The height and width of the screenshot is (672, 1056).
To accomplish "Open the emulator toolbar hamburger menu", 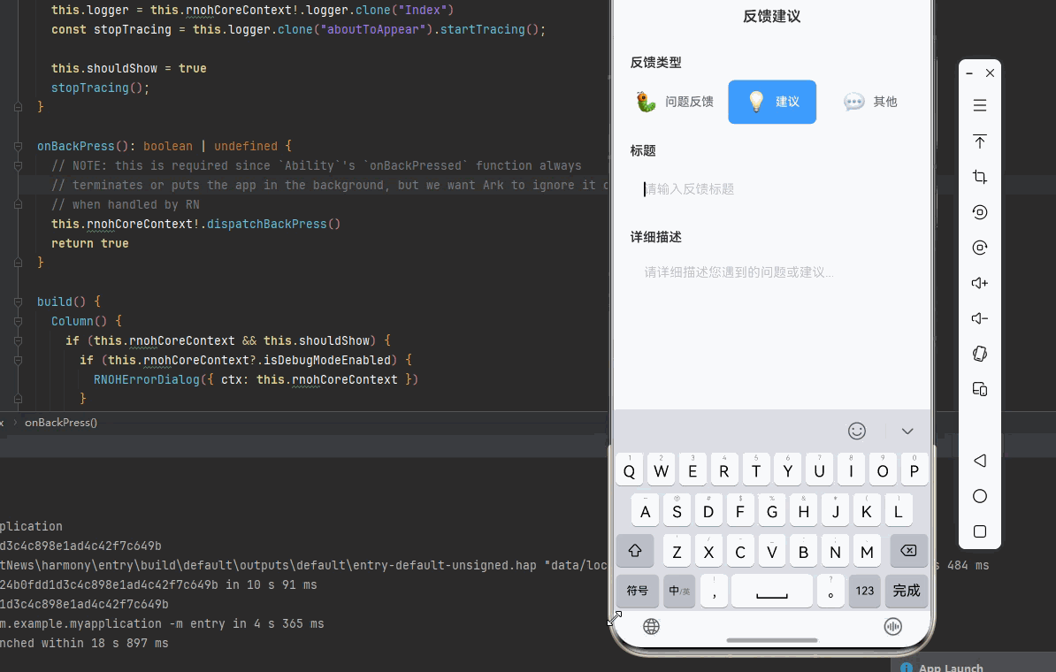I will coord(980,105).
